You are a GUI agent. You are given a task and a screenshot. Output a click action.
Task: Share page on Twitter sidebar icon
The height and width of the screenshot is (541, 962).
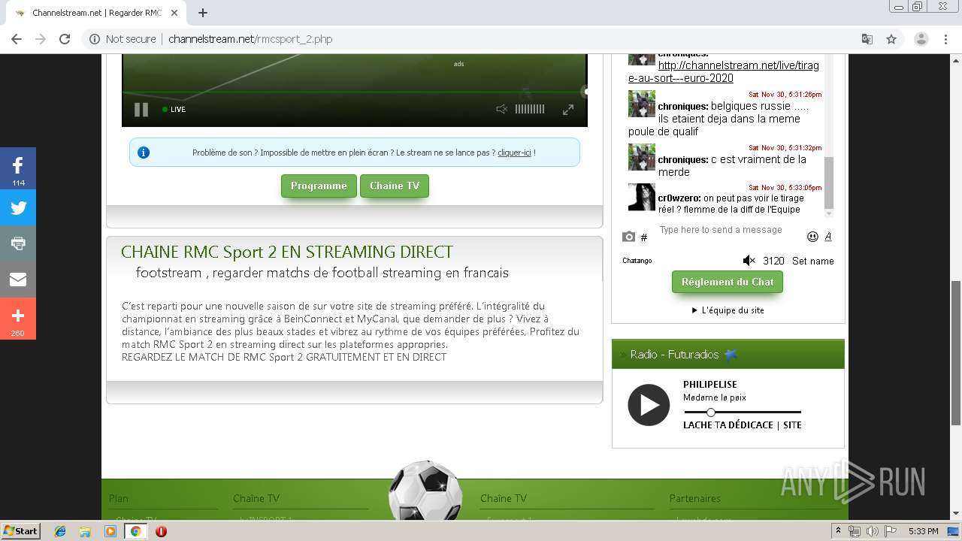click(x=18, y=208)
